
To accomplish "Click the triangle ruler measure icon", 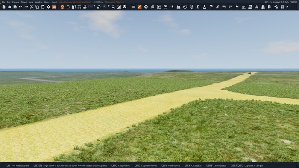I will pyautogui.click(x=119, y=7).
